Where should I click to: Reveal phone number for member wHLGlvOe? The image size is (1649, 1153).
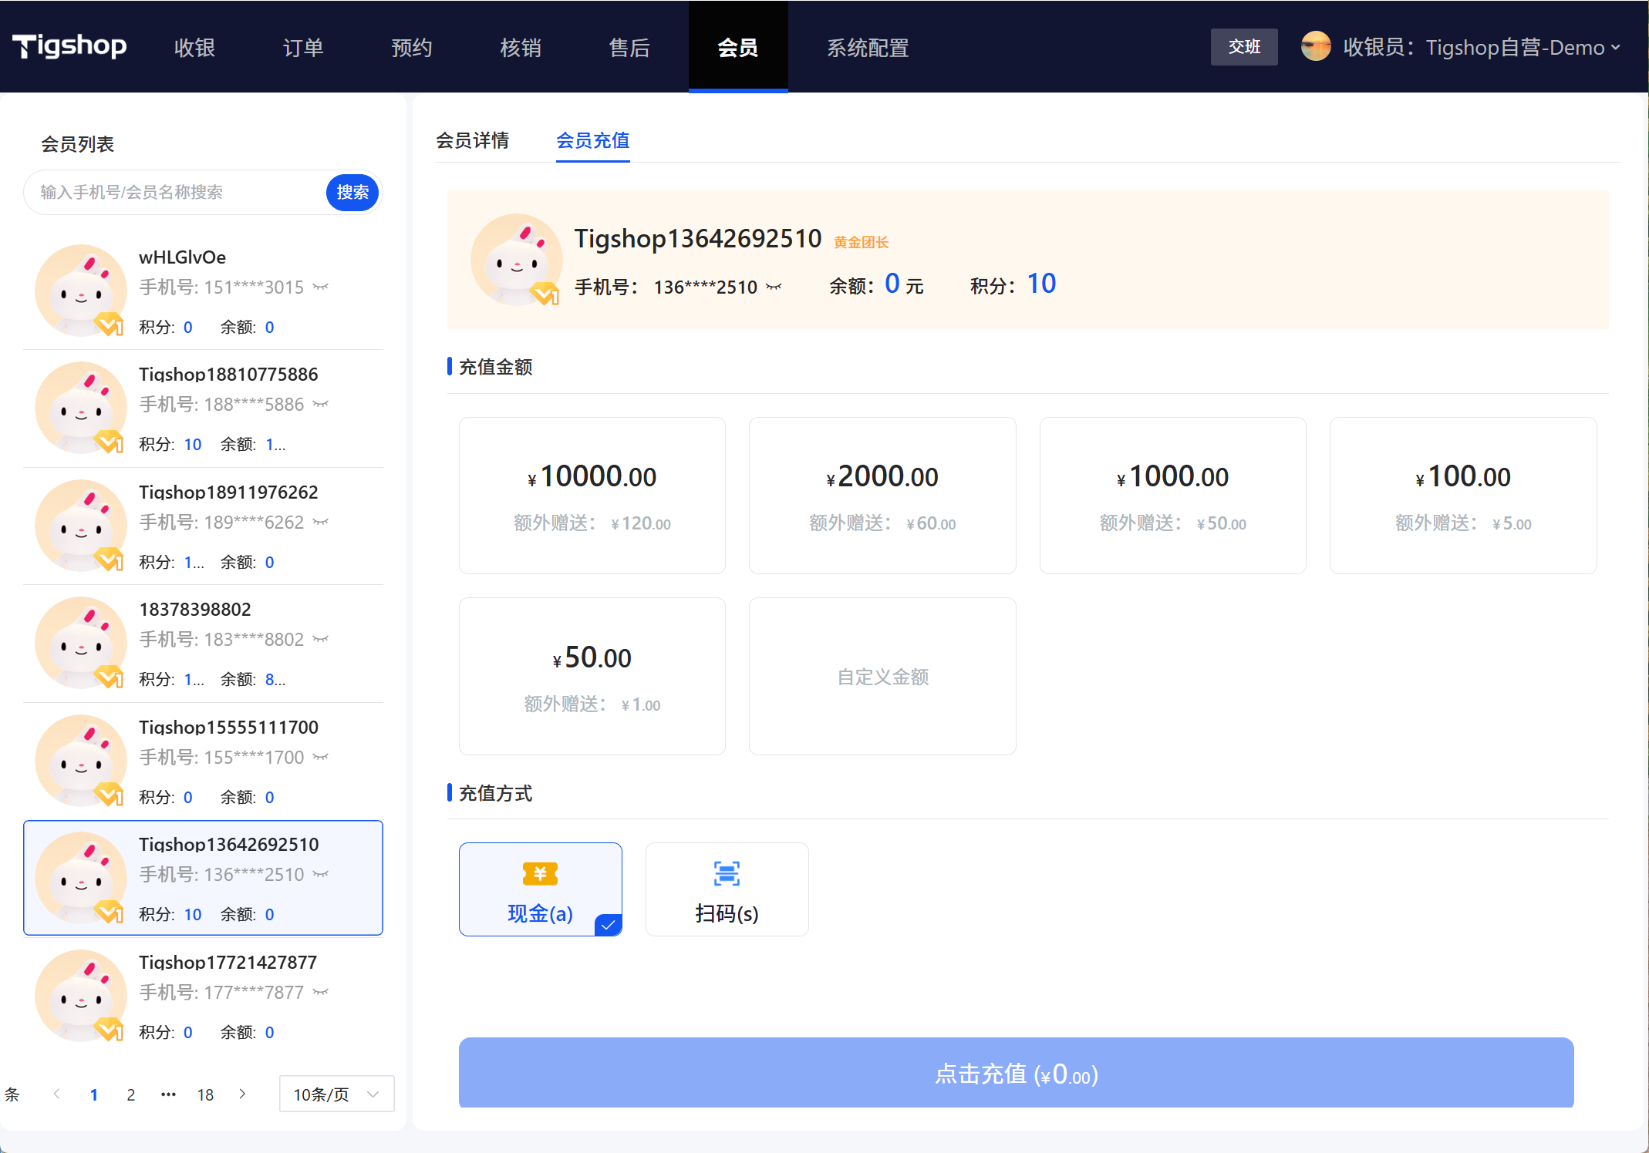pos(321,287)
